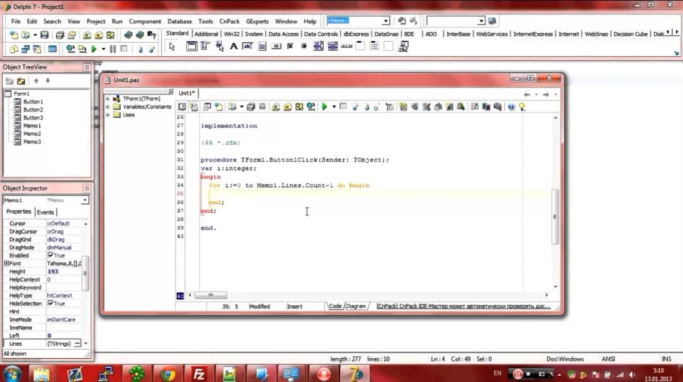Click the EN language indicator in system tray
This screenshot has height=382, width=683.
click(x=497, y=373)
